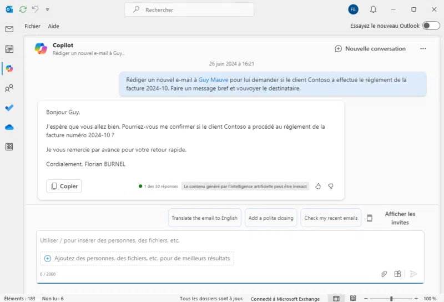This screenshot has height=302, width=444.
Task: Maximize the Outlook window
Action: 413,9
